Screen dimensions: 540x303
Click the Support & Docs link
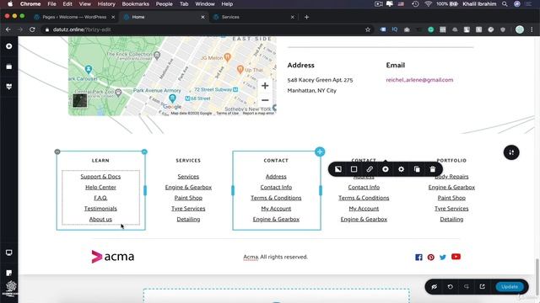pos(100,176)
